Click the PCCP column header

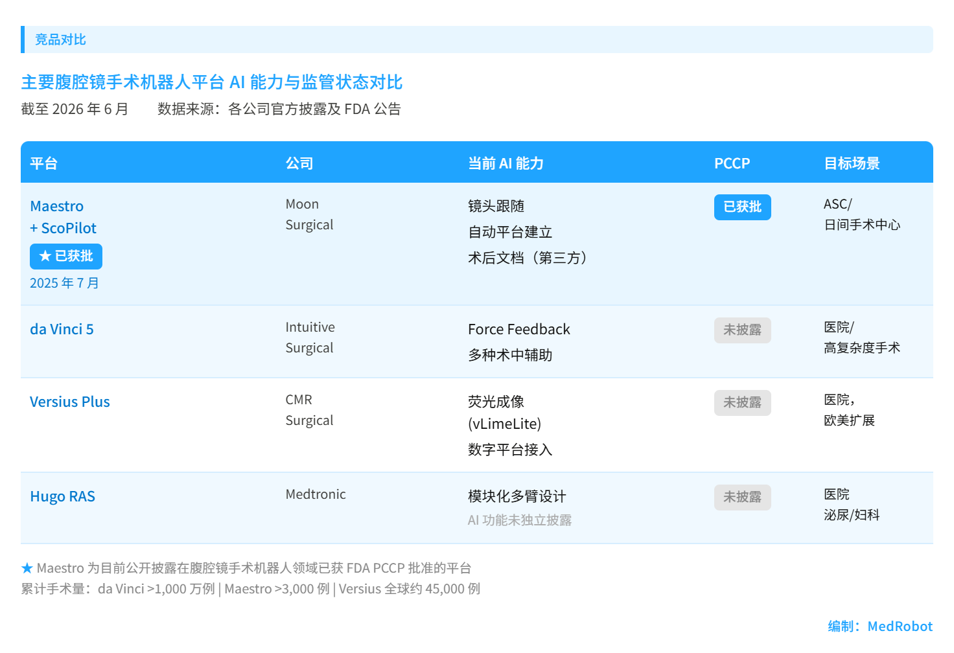click(x=732, y=163)
